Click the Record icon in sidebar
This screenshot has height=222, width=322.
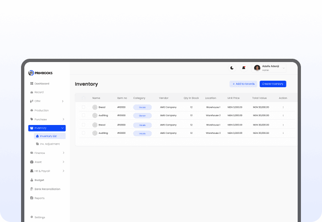[32, 92]
